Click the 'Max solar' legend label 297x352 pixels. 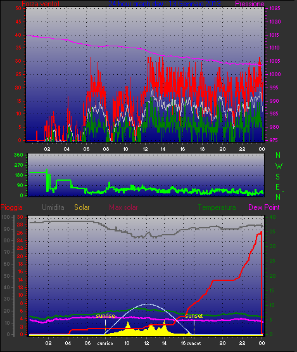(123, 207)
